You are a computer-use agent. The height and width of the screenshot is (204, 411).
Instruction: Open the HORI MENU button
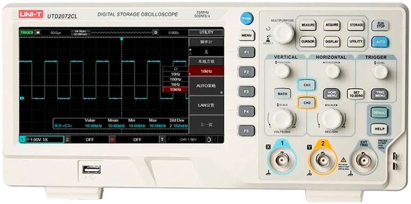pyautogui.click(x=332, y=94)
